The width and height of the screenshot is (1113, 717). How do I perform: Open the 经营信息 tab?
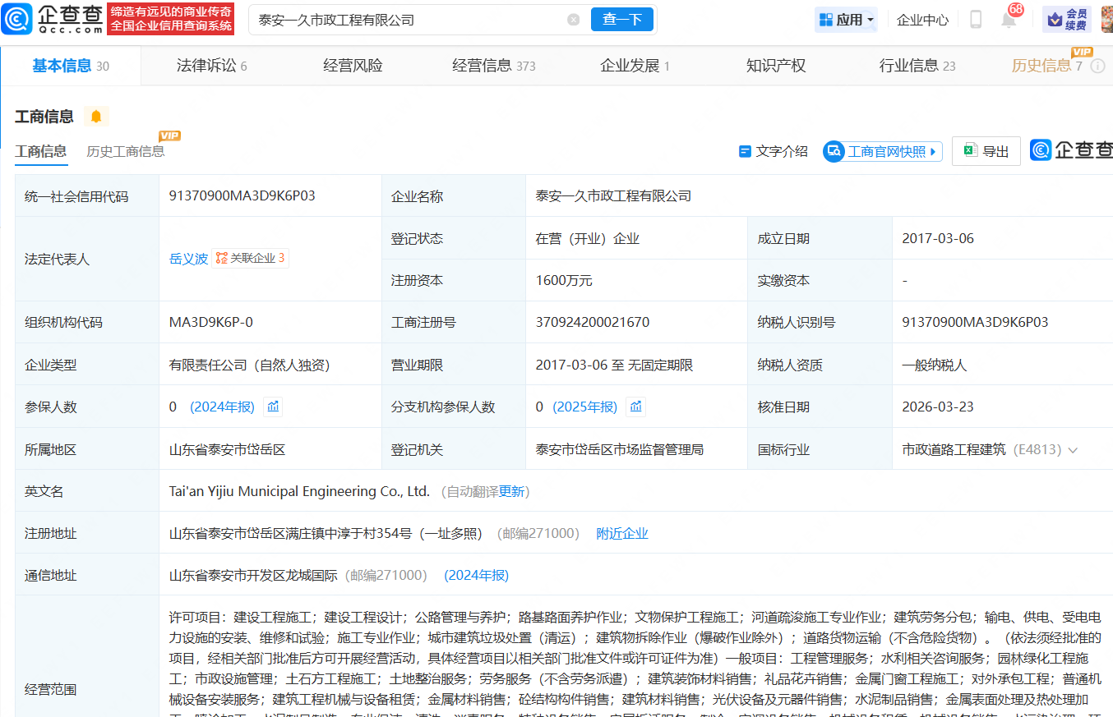point(494,66)
